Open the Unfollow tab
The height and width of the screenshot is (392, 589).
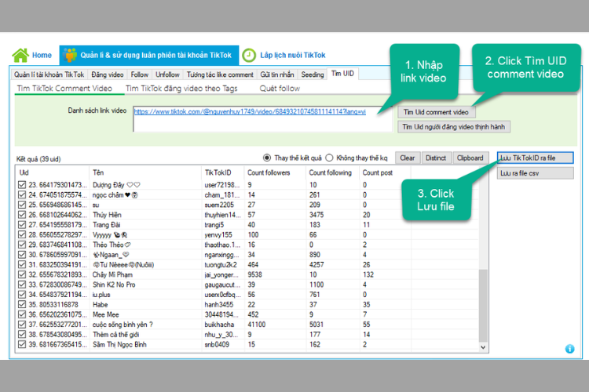pos(167,74)
